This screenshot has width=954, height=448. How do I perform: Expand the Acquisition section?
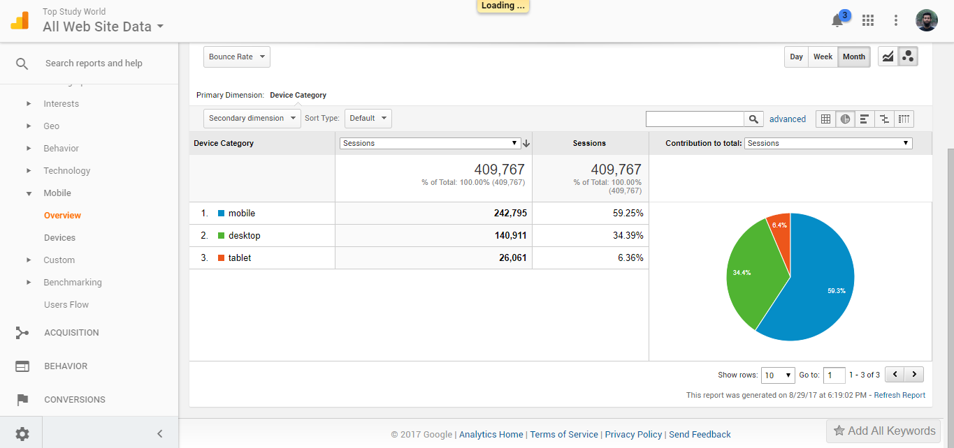(71, 333)
